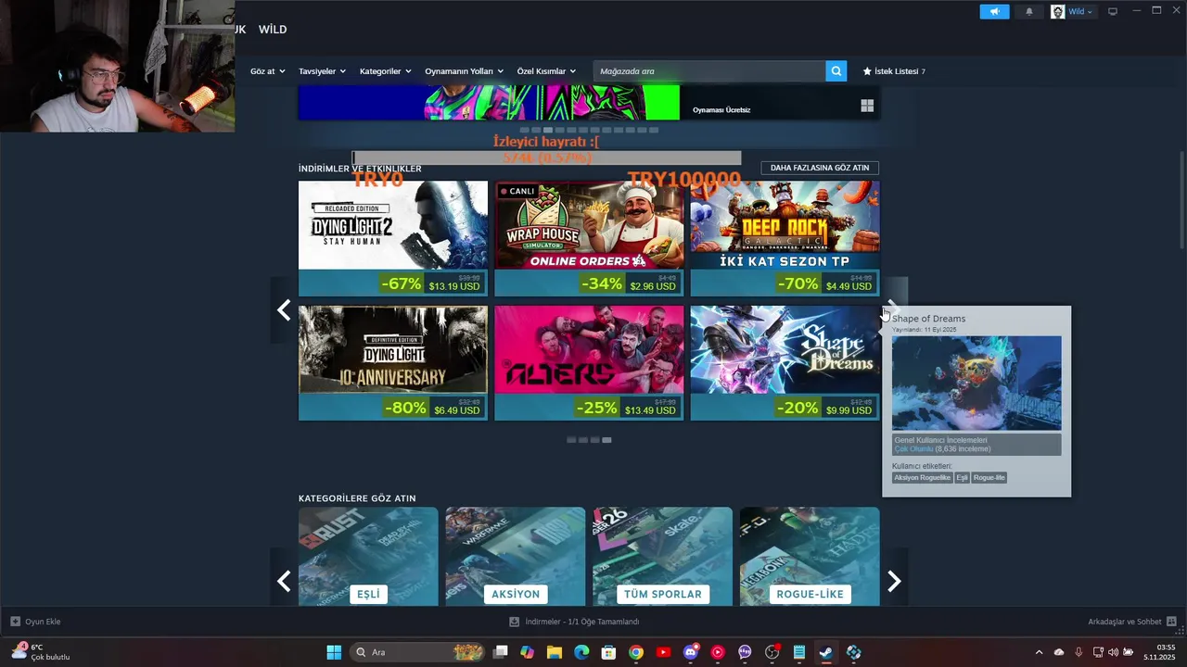Click the store search magnifier button
The height and width of the screenshot is (667, 1187).
[836, 71]
